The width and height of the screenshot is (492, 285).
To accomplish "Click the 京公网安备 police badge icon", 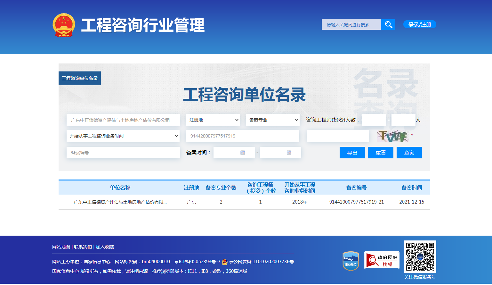I will [x=225, y=262].
